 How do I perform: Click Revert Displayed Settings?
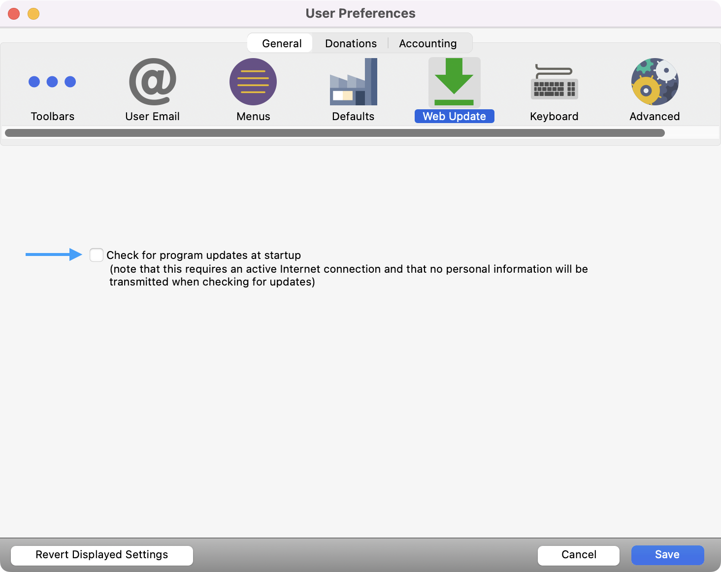pos(102,555)
